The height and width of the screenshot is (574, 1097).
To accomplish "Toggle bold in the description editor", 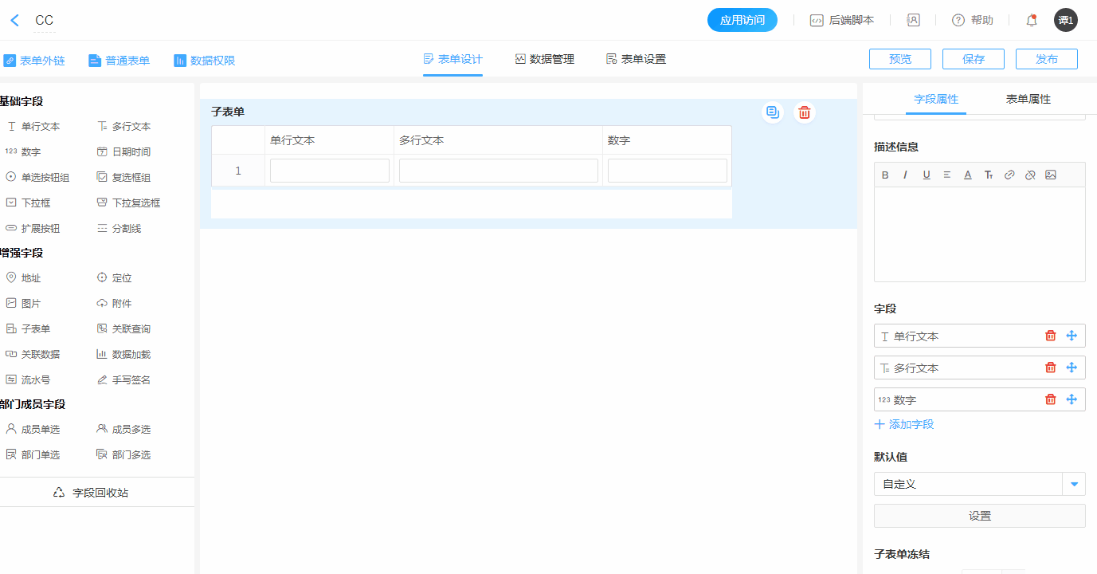I will 885,175.
